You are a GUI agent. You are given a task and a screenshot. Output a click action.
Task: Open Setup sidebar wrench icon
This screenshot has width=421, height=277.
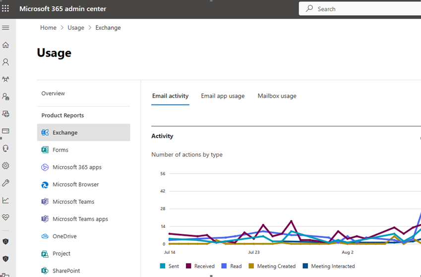tap(5, 183)
